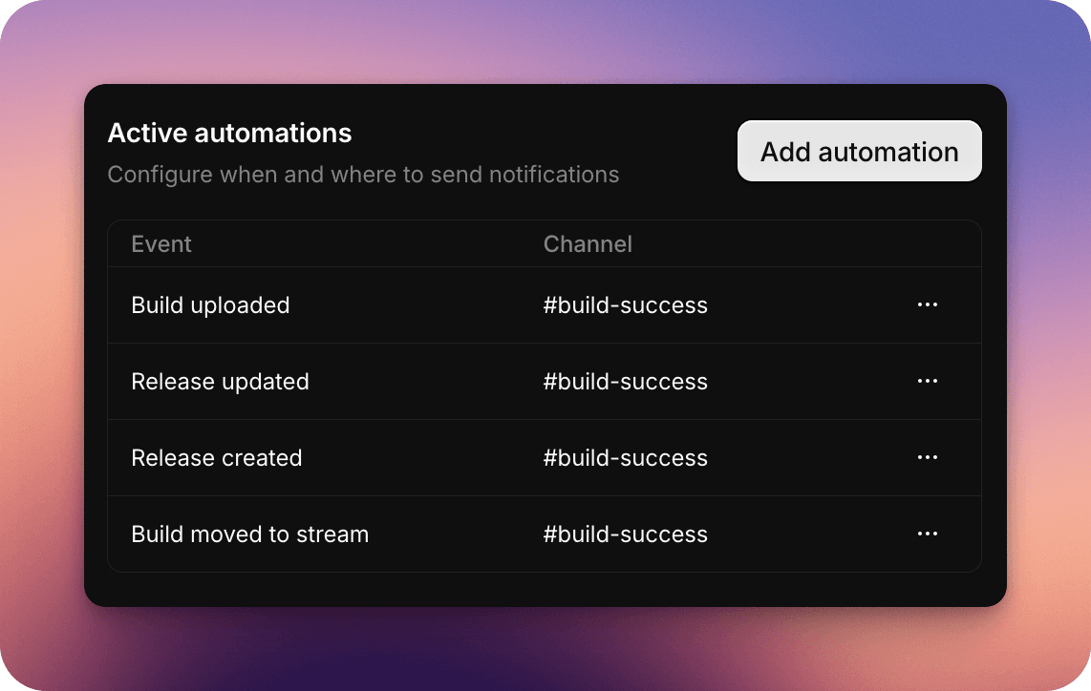Open the #build-success channel for Build uploaded

(x=626, y=305)
